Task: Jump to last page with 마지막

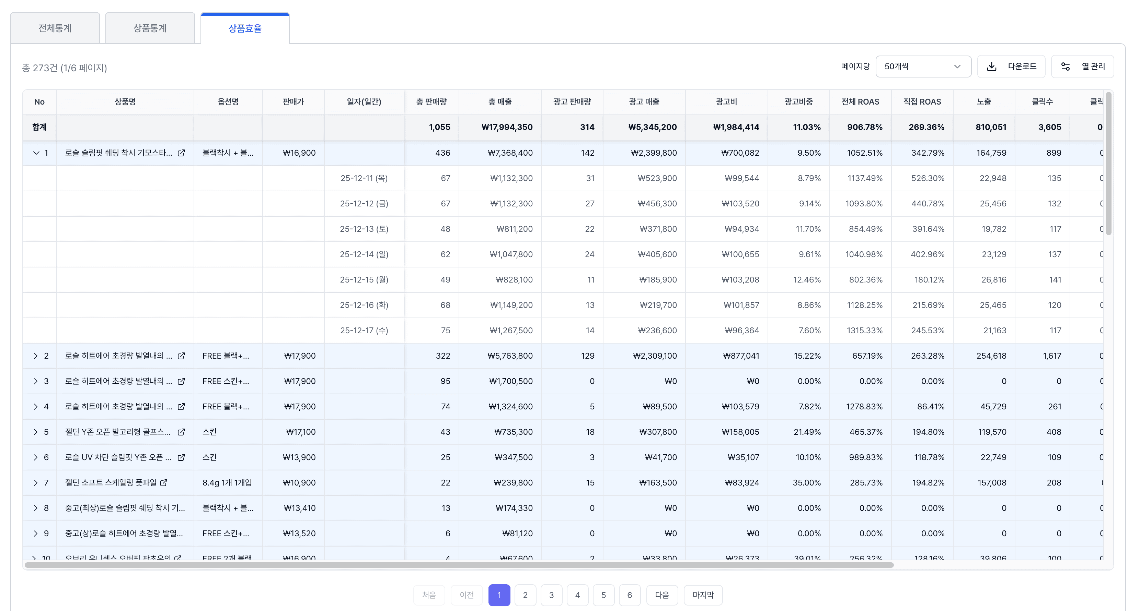Action: tap(703, 595)
